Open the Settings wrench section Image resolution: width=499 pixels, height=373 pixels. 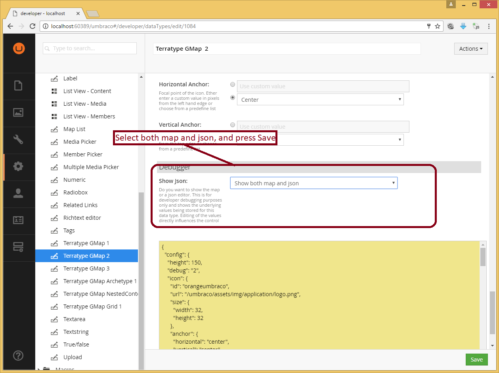[x=18, y=139]
